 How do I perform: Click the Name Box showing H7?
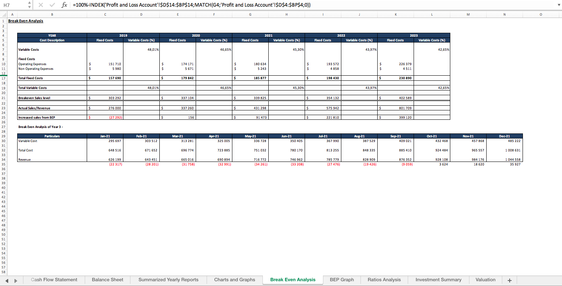[x=13, y=5]
